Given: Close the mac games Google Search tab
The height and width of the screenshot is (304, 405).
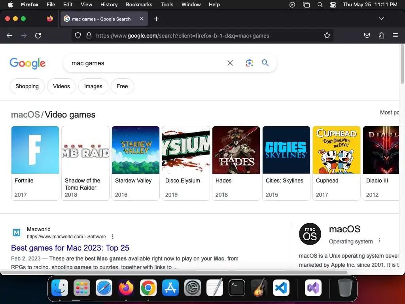Looking at the screenshot, I should (142, 19).
